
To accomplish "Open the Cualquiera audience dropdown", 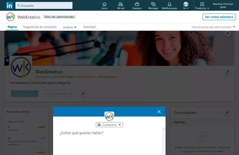I will point(109,125).
